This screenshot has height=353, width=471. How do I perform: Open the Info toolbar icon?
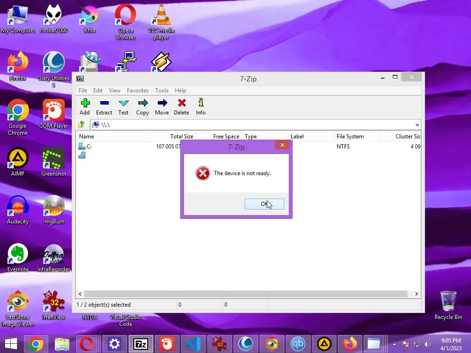[x=201, y=107]
